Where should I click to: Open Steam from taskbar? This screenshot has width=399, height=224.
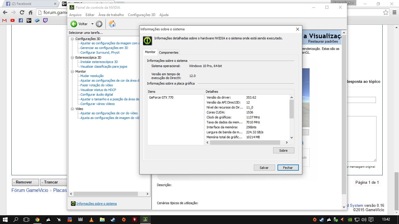click(x=113, y=220)
